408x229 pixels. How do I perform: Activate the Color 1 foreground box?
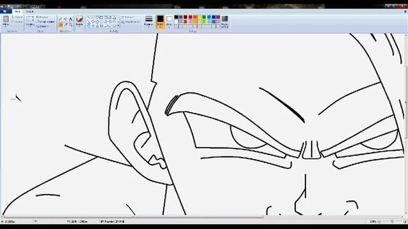coord(160,21)
